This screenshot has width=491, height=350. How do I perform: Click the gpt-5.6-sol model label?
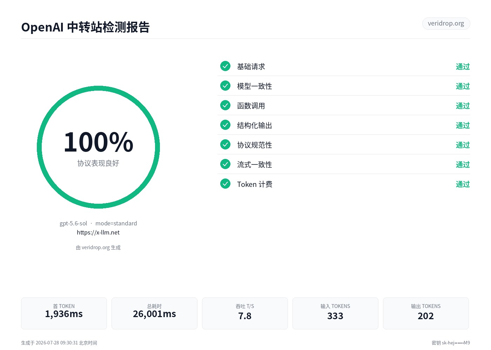coord(73,223)
